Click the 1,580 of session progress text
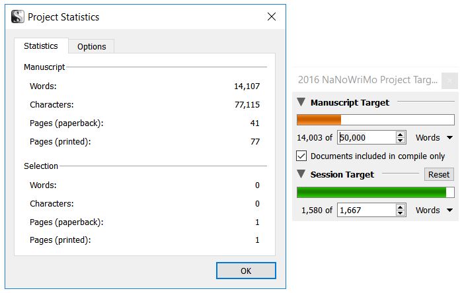The image size is (462, 293). (317, 210)
